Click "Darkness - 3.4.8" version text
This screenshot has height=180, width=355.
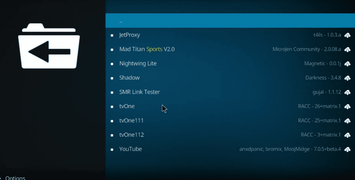coord(323,78)
